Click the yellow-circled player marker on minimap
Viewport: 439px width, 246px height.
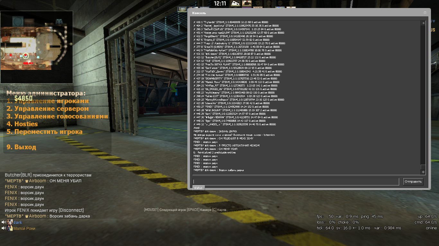tap(26, 56)
